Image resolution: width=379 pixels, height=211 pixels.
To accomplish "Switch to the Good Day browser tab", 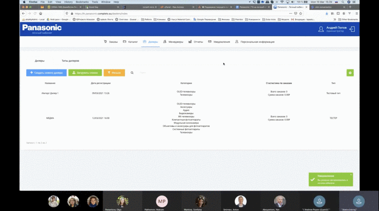I will (102, 7).
